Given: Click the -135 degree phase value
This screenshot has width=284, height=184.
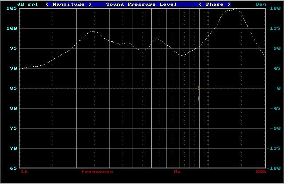Looking at the screenshot, I should [x=273, y=148].
